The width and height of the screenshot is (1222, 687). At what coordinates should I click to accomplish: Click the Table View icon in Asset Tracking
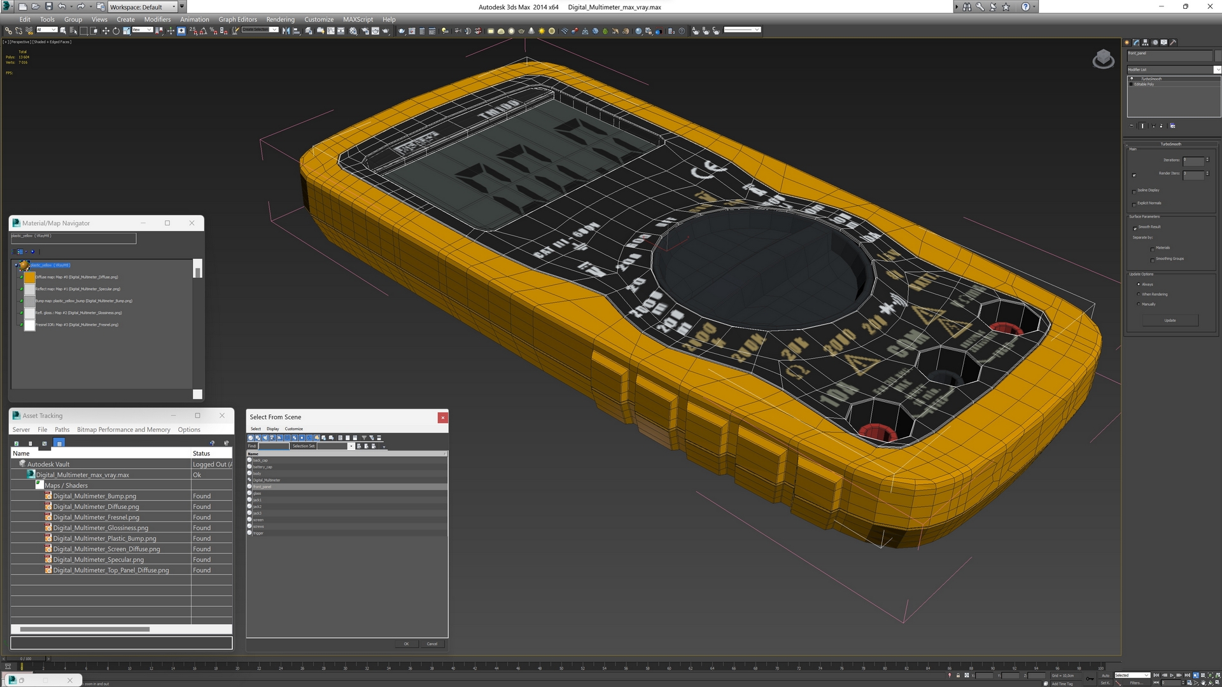coord(59,443)
